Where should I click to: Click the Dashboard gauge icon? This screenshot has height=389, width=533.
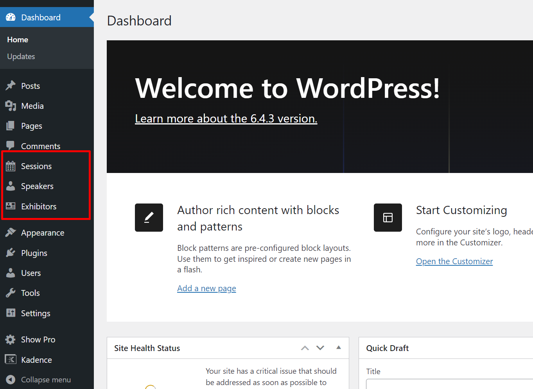[11, 17]
